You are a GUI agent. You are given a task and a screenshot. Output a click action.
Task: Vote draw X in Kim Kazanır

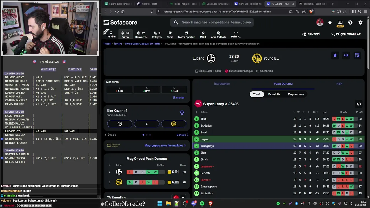pyautogui.click(x=147, y=124)
